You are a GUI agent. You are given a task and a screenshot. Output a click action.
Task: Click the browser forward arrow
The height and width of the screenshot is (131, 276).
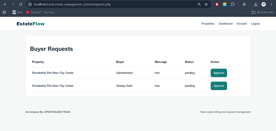(x=13, y=4)
